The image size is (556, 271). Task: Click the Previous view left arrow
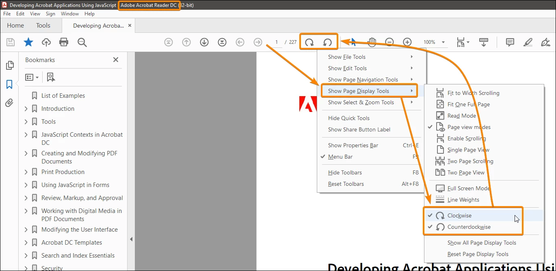pyautogui.click(x=240, y=42)
